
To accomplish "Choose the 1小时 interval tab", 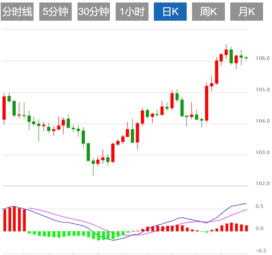I will coord(132,12).
